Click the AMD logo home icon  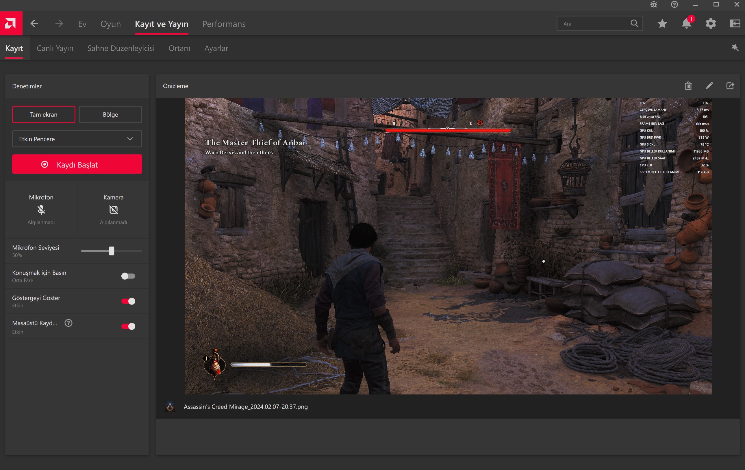[x=11, y=23]
